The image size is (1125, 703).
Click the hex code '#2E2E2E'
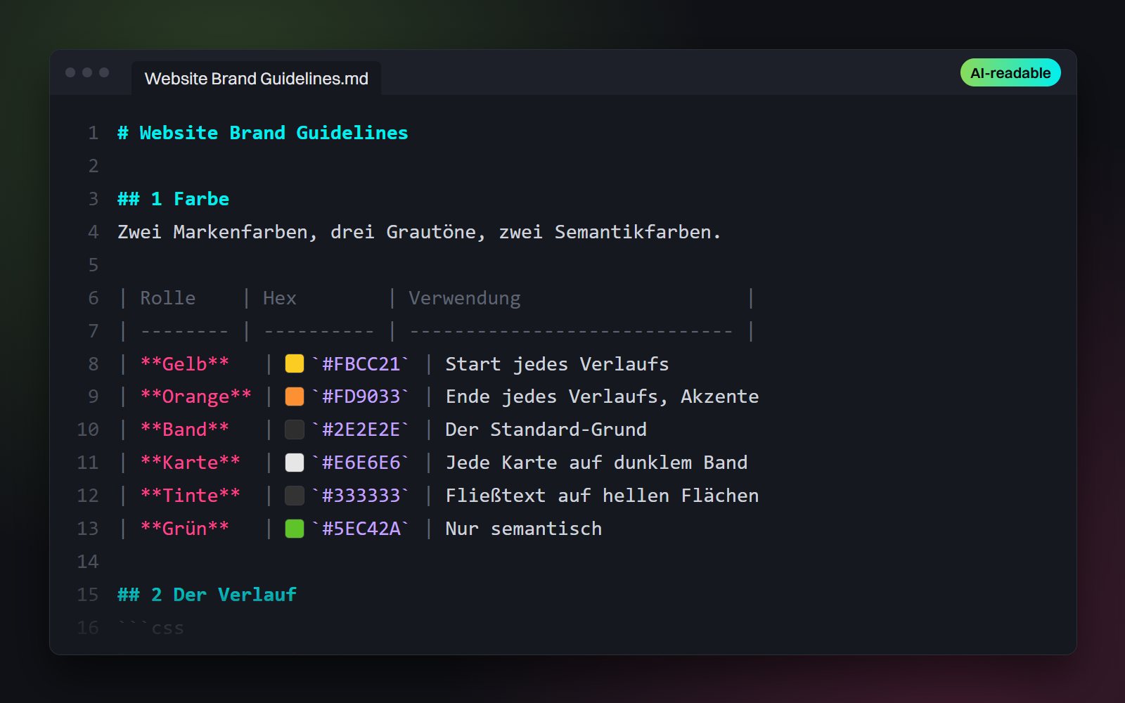pos(361,430)
